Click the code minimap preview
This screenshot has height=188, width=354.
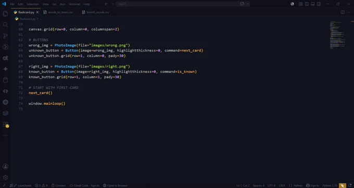(338, 35)
